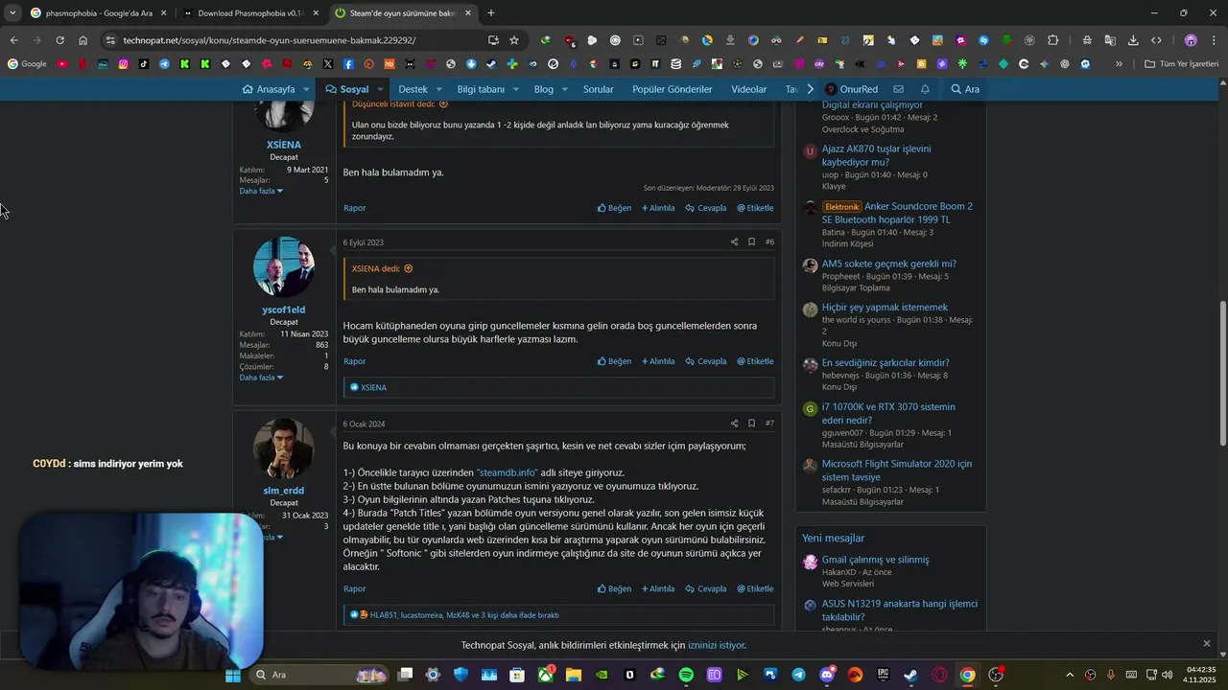Click Etiketle on post #7

[755, 588]
